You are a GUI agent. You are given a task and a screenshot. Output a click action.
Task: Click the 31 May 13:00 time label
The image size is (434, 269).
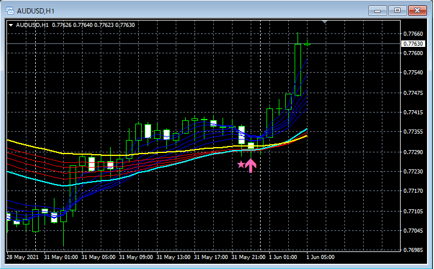pyautogui.click(x=173, y=257)
